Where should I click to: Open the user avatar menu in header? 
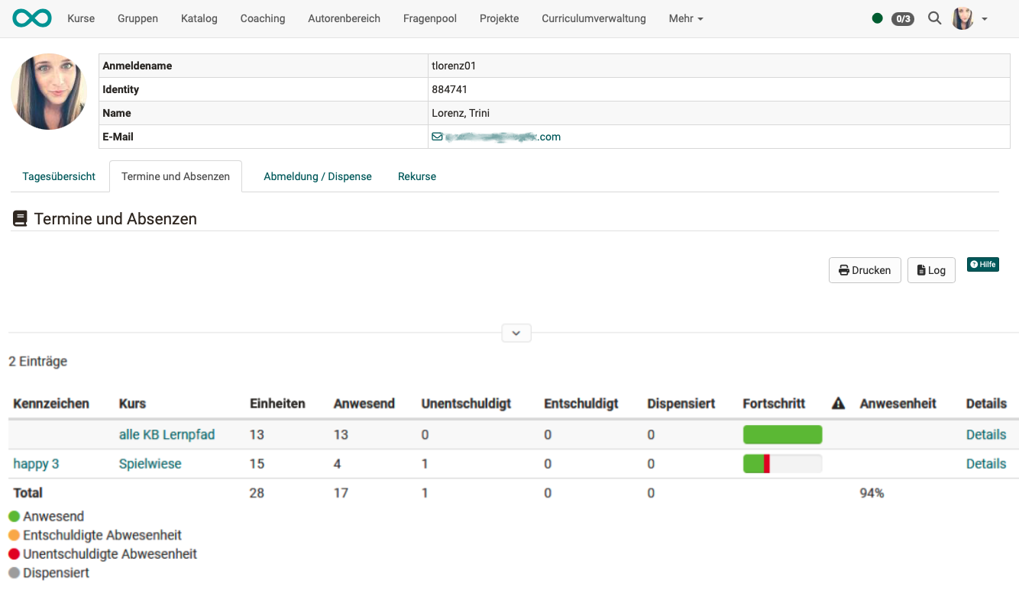[969, 18]
